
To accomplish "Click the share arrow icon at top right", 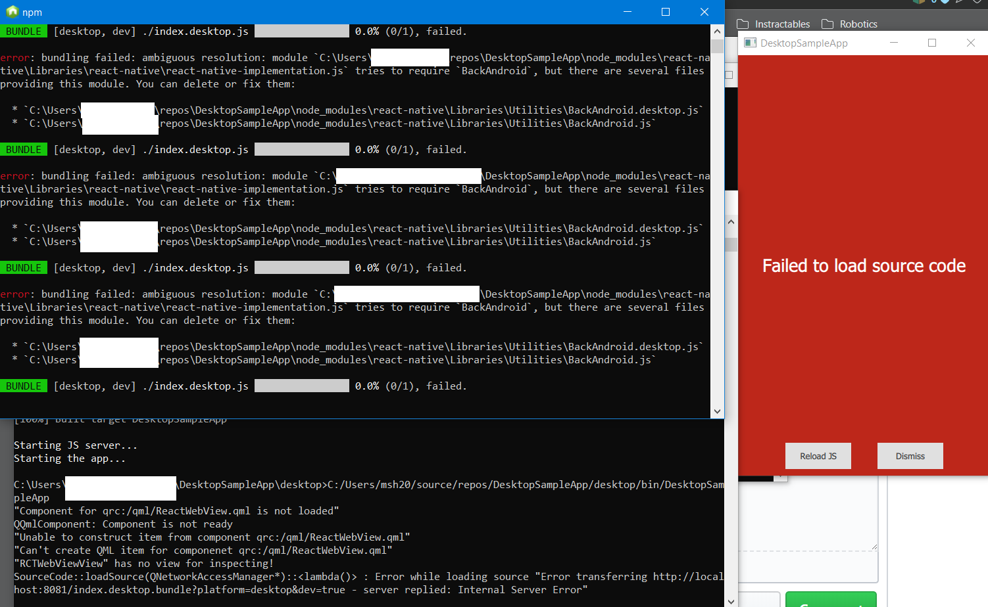I will click(959, 3).
